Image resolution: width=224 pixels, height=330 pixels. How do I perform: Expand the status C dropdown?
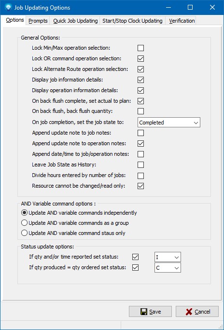[168, 268]
